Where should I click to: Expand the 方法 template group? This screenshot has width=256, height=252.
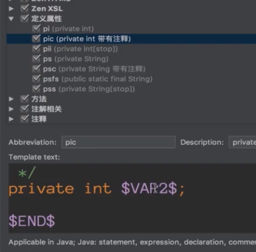(x=11, y=99)
